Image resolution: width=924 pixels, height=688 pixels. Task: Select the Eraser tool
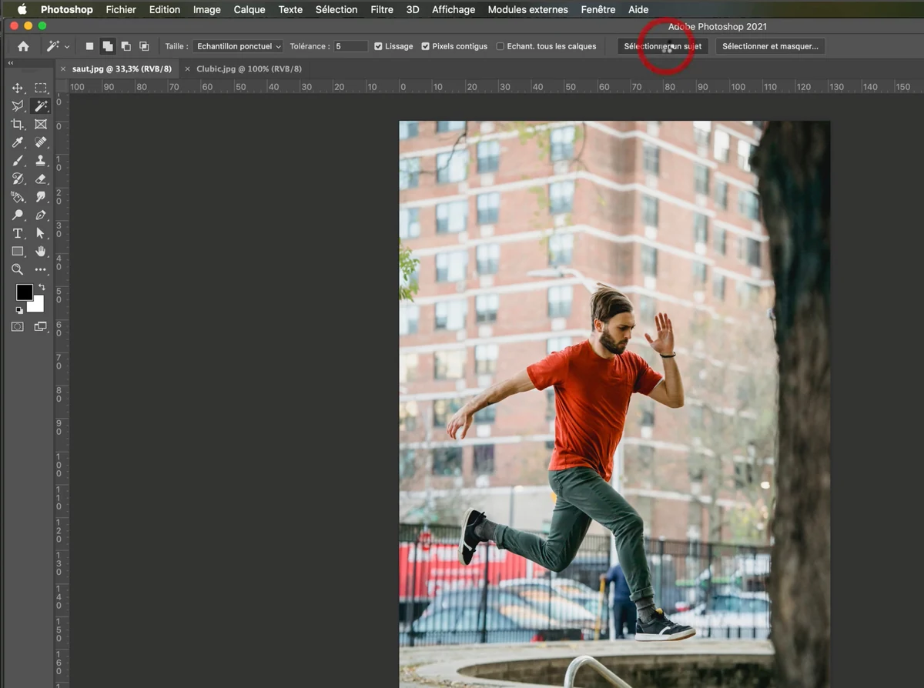tap(41, 179)
